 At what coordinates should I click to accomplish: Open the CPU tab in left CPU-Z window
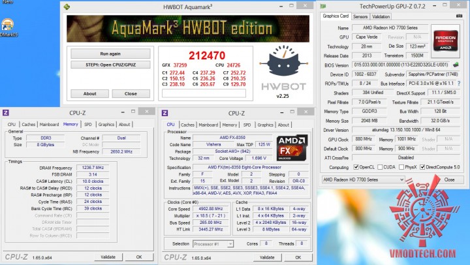click(x=12, y=125)
